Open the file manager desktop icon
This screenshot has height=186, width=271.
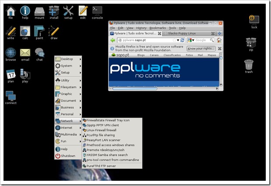point(11,12)
